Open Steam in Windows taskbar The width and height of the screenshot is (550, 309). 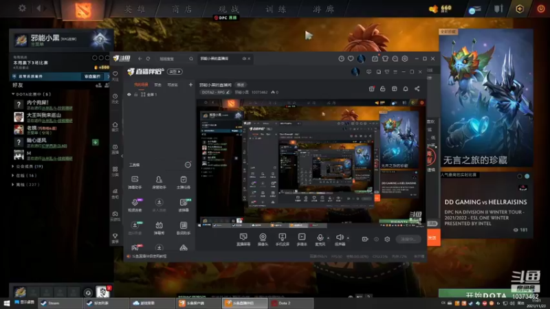[x=60, y=303]
